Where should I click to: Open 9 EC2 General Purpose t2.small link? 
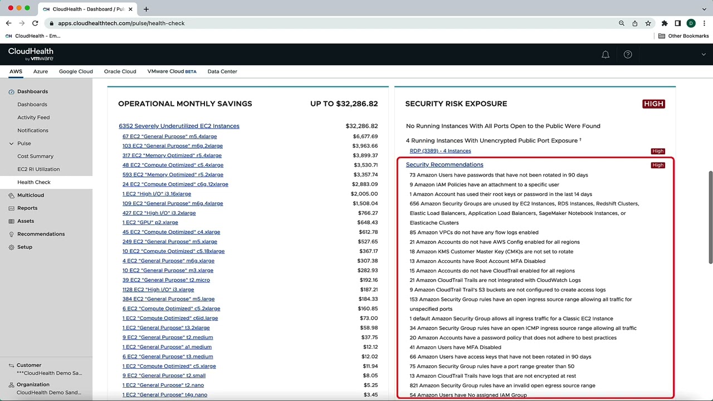point(164,375)
